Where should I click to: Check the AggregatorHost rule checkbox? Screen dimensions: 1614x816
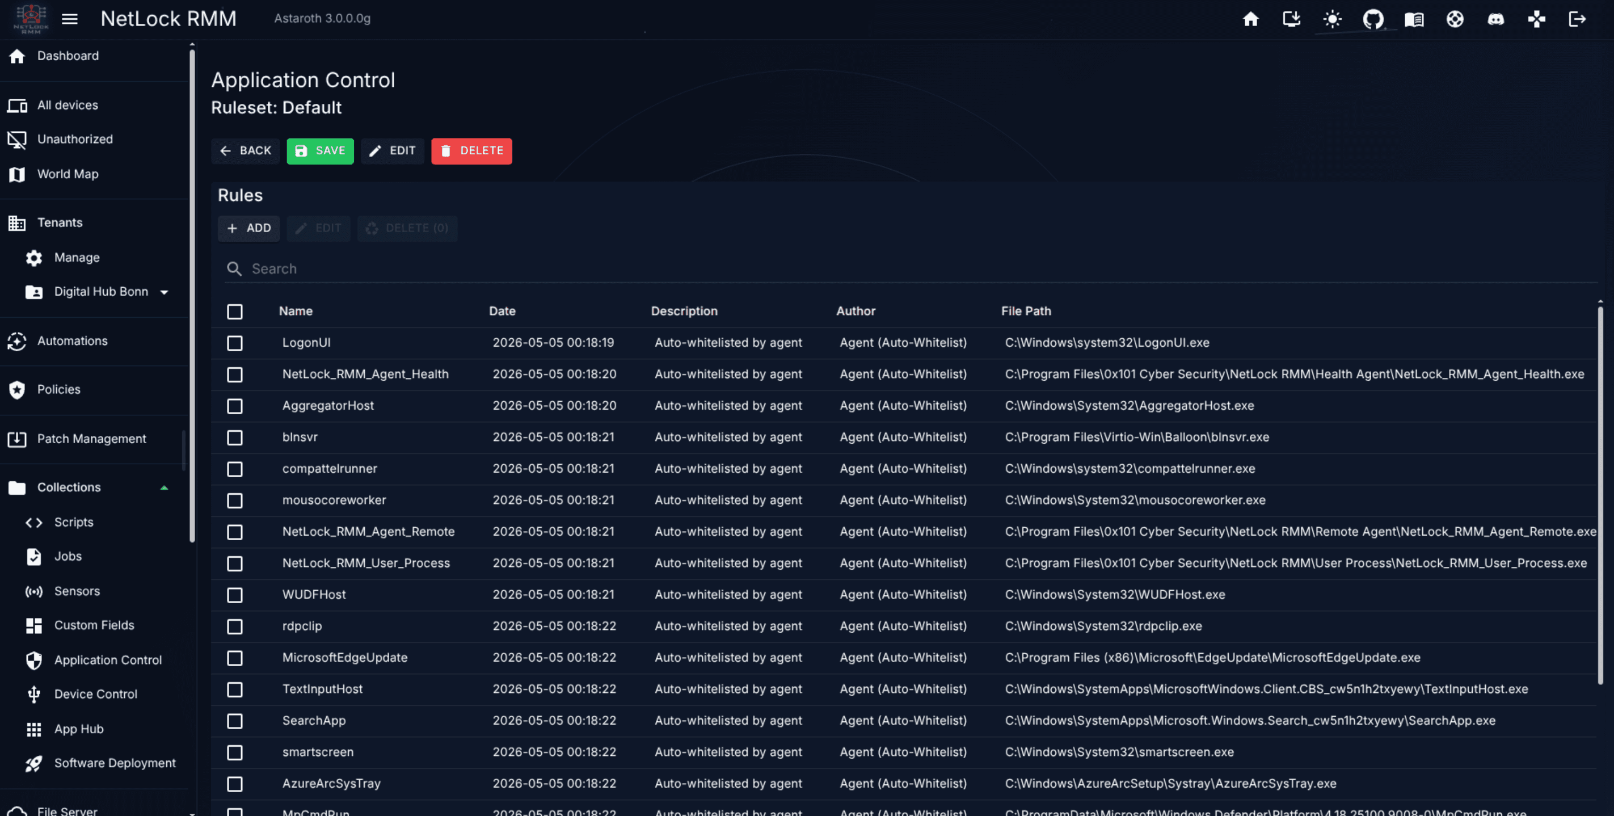(x=234, y=406)
